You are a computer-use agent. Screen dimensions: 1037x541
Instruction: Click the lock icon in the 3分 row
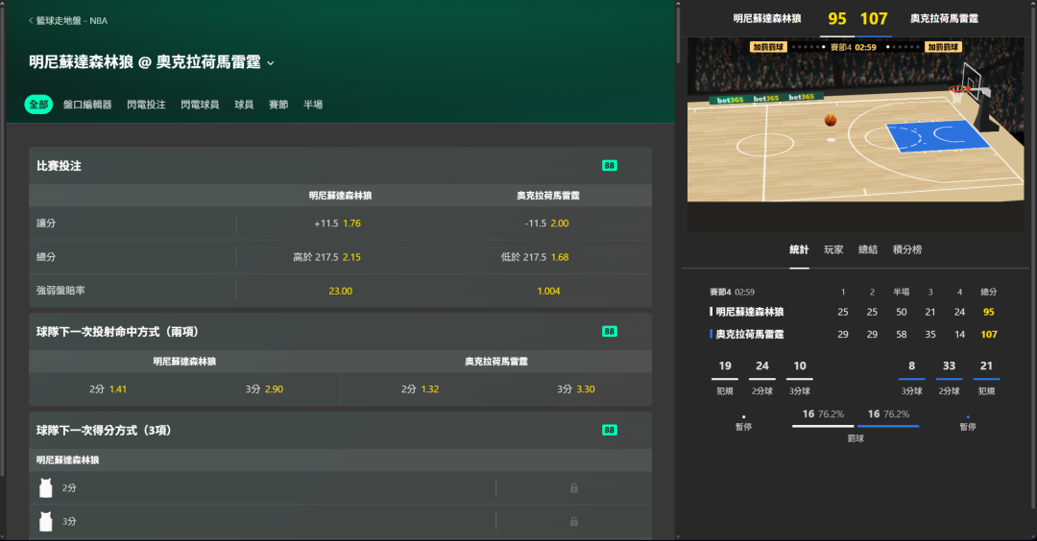coord(573,522)
